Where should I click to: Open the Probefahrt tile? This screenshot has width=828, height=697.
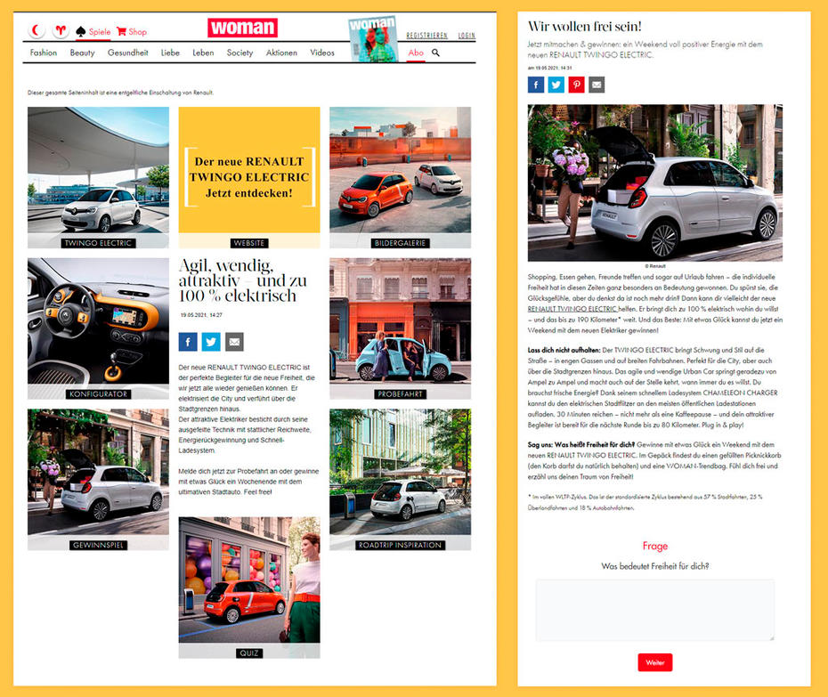401,328
